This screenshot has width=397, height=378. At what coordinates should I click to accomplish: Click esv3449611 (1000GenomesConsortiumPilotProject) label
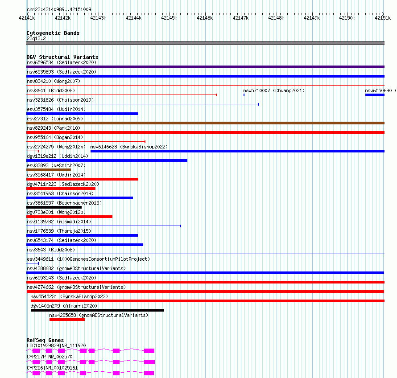88,259
